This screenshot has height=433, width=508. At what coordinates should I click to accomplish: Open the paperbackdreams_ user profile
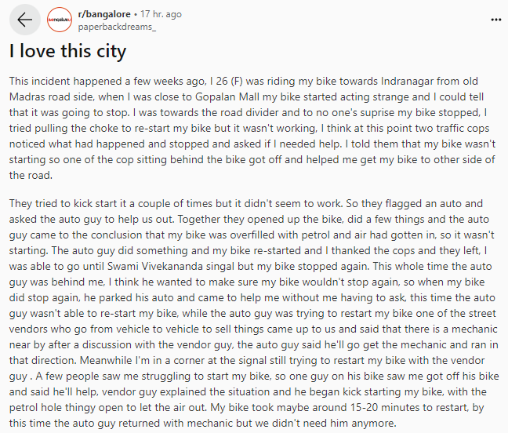(117, 27)
